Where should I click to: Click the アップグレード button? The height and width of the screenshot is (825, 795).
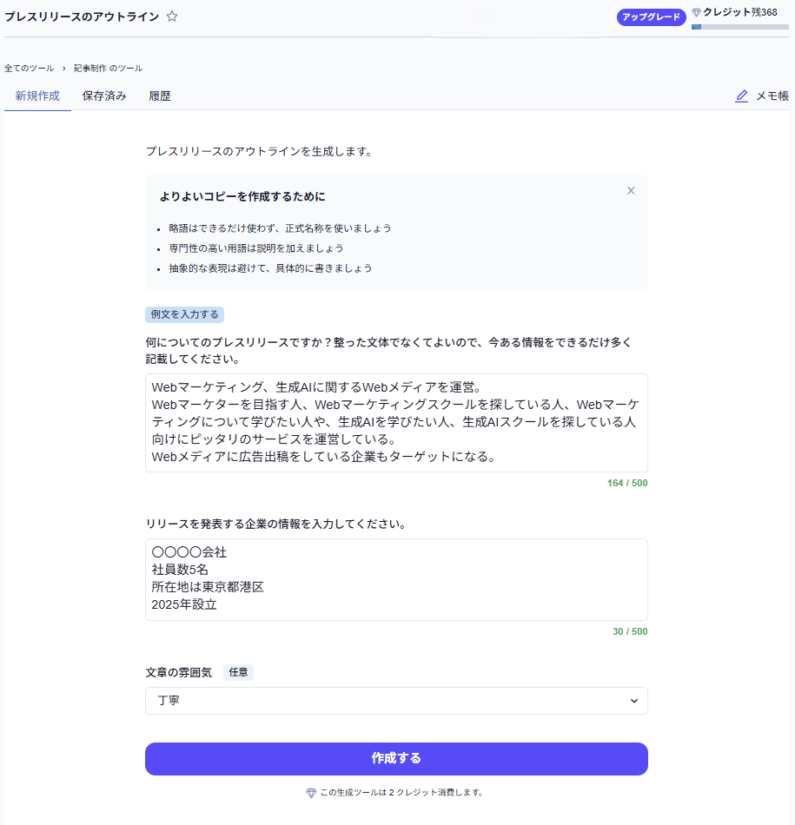click(x=652, y=16)
